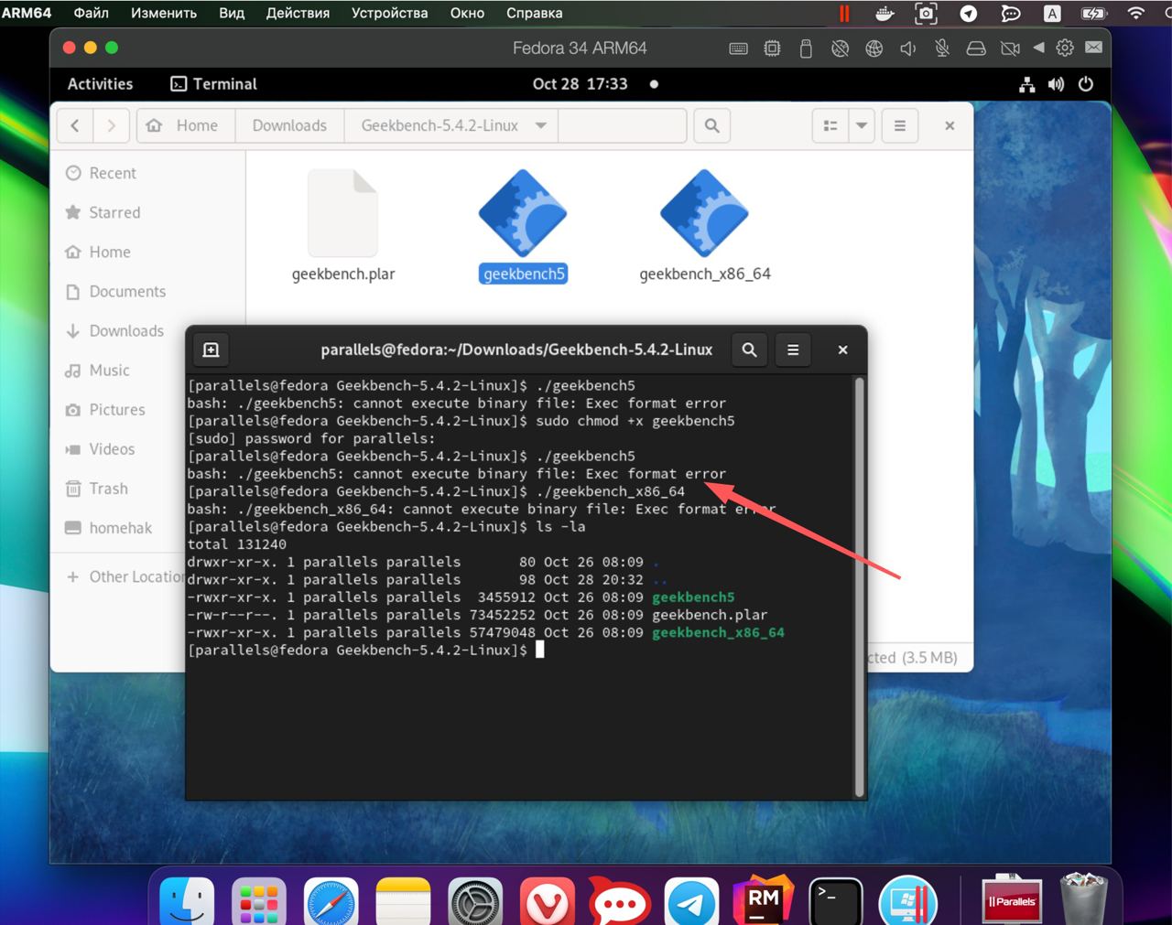Image resolution: width=1172 pixels, height=925 pixels.
Task: Open the Устройства menu
Action: [389, 13]
